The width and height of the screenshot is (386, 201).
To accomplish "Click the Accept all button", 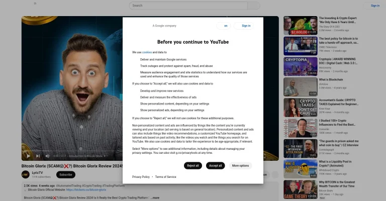I will (x=216, y=165).
